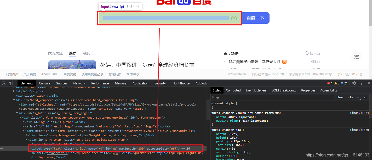Click the 百度一下 search button

[x=255, y=18]
